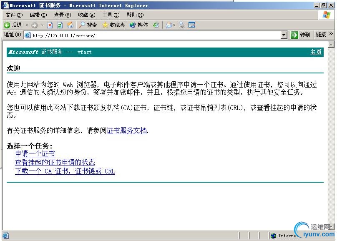Image resolution: width=337 pixels, height=241 pixels.
Task: Click the Go (转到) button
Action: pos(300,35)
